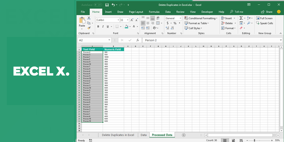
Task: Click Increase Indent icon
Action: (x=148, y=28)
